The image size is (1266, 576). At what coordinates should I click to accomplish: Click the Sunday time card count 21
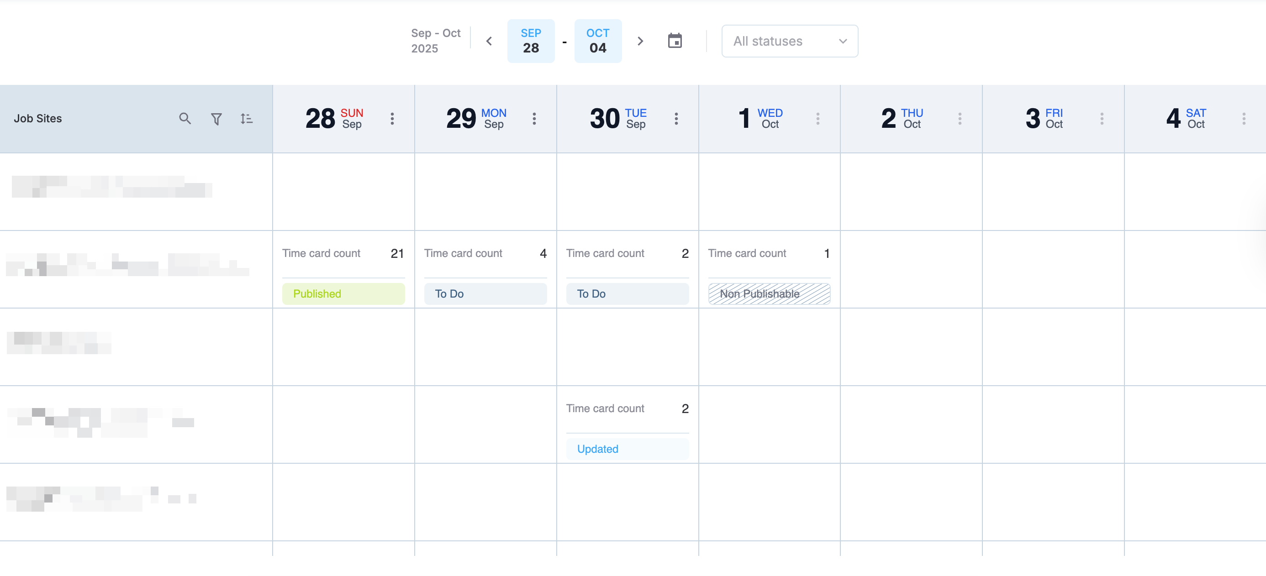tap(396, 253)
